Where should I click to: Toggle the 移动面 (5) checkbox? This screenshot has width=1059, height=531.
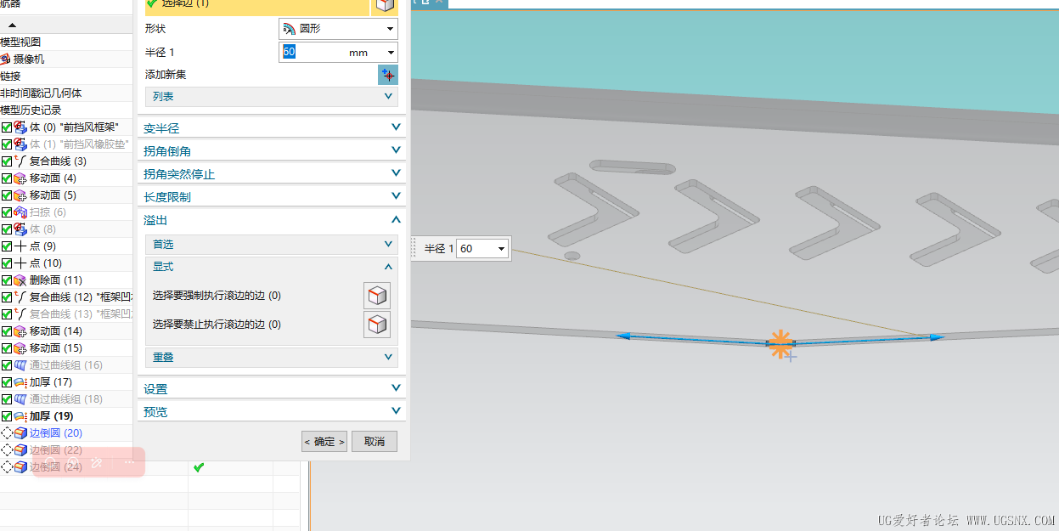7,195
